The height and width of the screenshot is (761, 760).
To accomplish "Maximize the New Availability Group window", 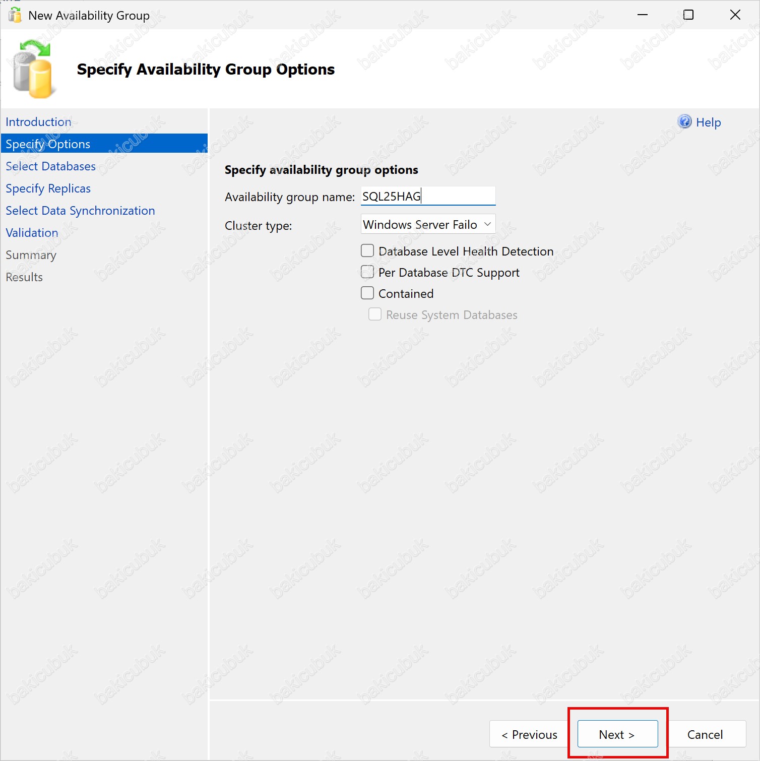I will 688,15.
